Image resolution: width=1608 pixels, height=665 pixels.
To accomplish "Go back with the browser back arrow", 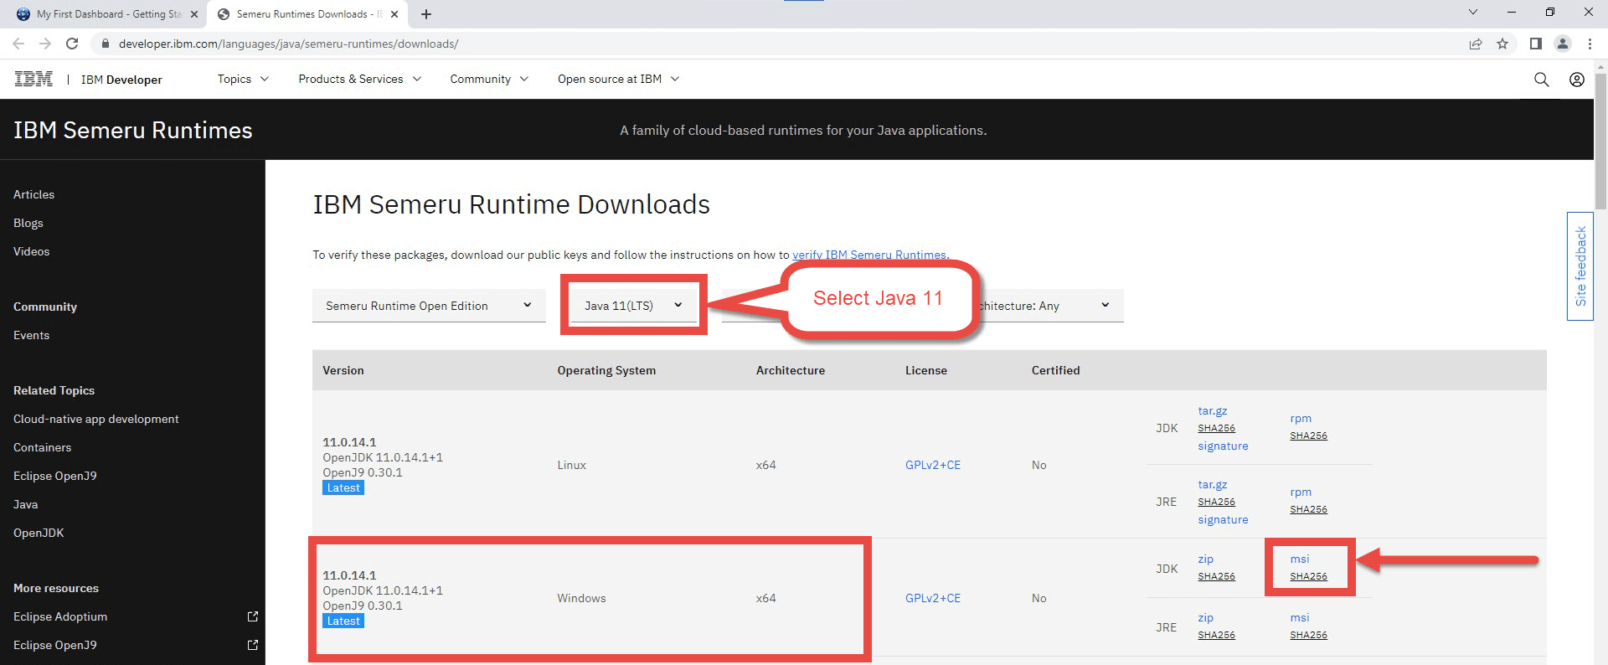I will point(18,44).
